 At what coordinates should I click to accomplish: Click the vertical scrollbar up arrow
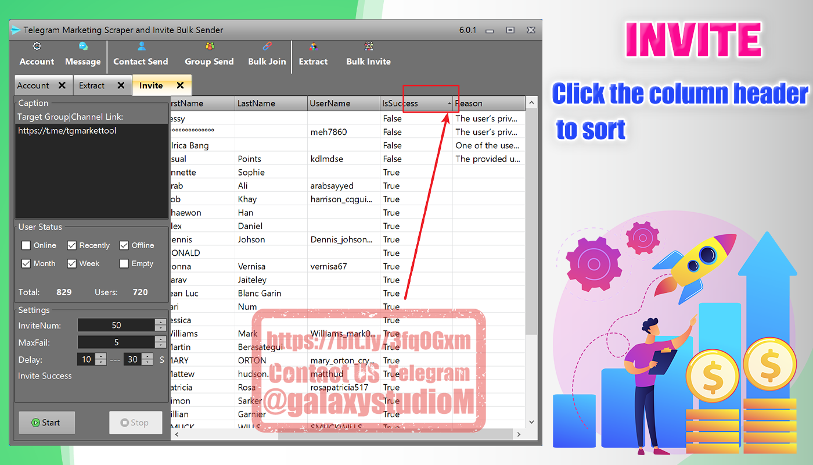[531, 103]
